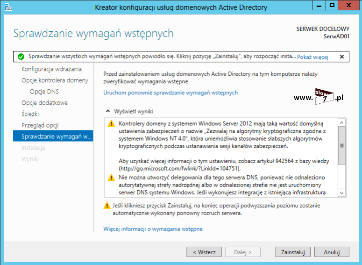The width and height of the screenshot is (362, 265).
Task: Click the results scrollbar down arrow
Action: [341, 193]
